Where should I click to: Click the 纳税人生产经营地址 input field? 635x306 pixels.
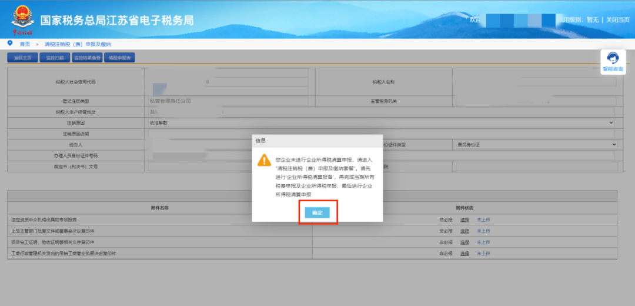point(382,111)
